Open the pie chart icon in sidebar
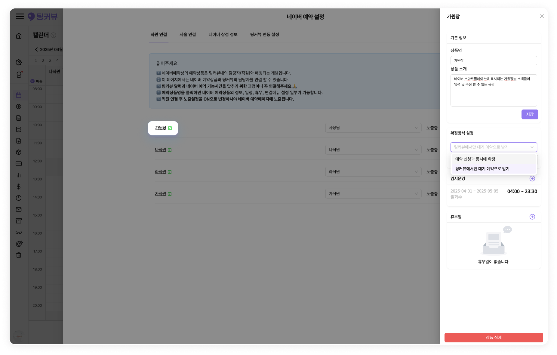Image resolution: width=557 pixels, height=355 pixels. (x=19, y=198)
